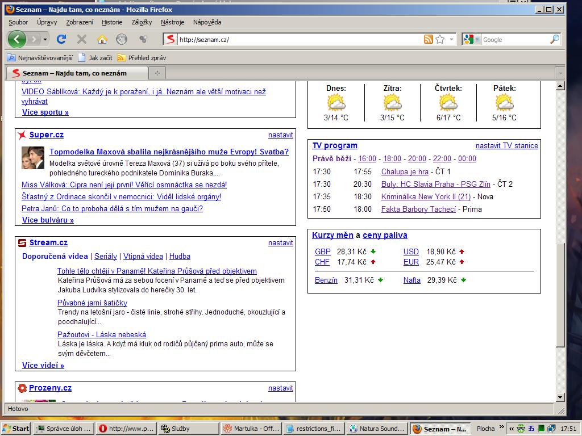Click the EUR exchange rate link
The image size is (582, 436).
411,262
